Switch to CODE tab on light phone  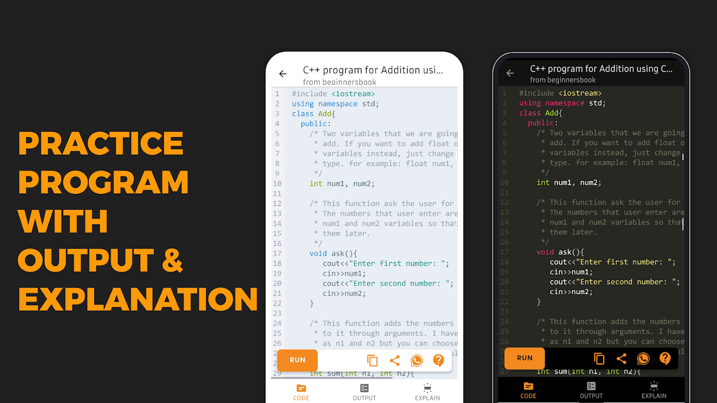(301, 392)
